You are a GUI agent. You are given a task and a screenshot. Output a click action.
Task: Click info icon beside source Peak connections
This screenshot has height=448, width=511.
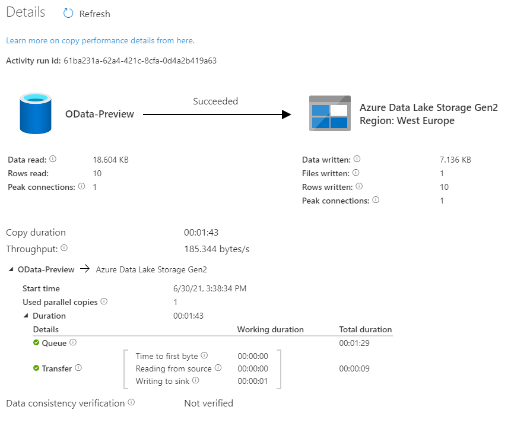[81, 186]
